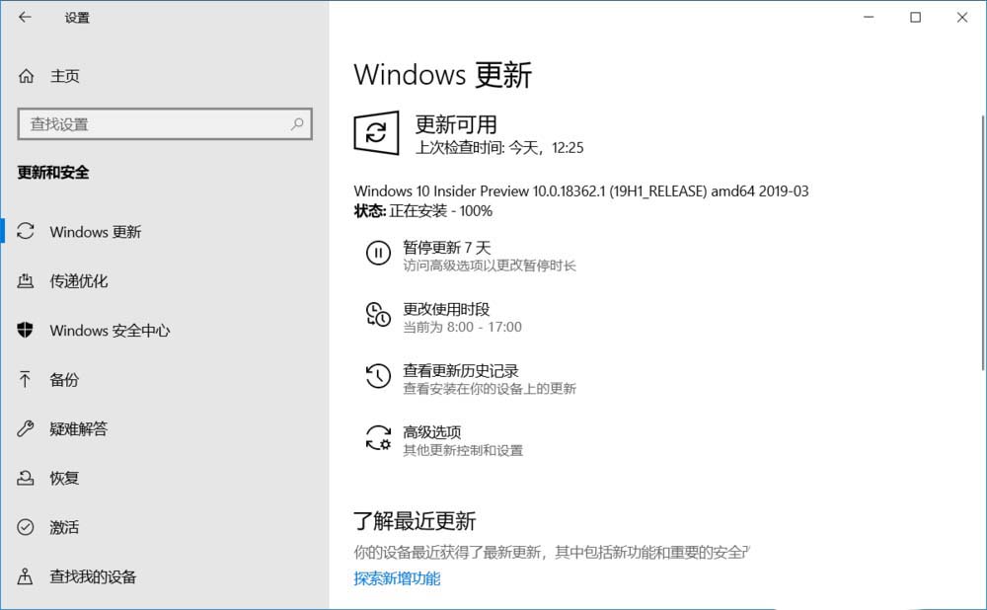Click the vertical scrollbar on the right

coord(983,243)
